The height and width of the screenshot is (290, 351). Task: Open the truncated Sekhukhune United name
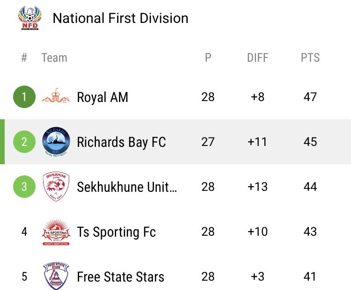tap(127, 187)
